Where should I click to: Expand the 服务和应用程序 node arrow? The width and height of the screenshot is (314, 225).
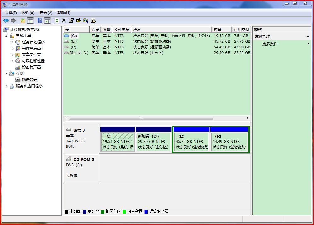(x=6, y=86)
